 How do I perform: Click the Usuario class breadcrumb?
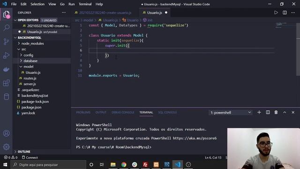(x=131, y=20)
